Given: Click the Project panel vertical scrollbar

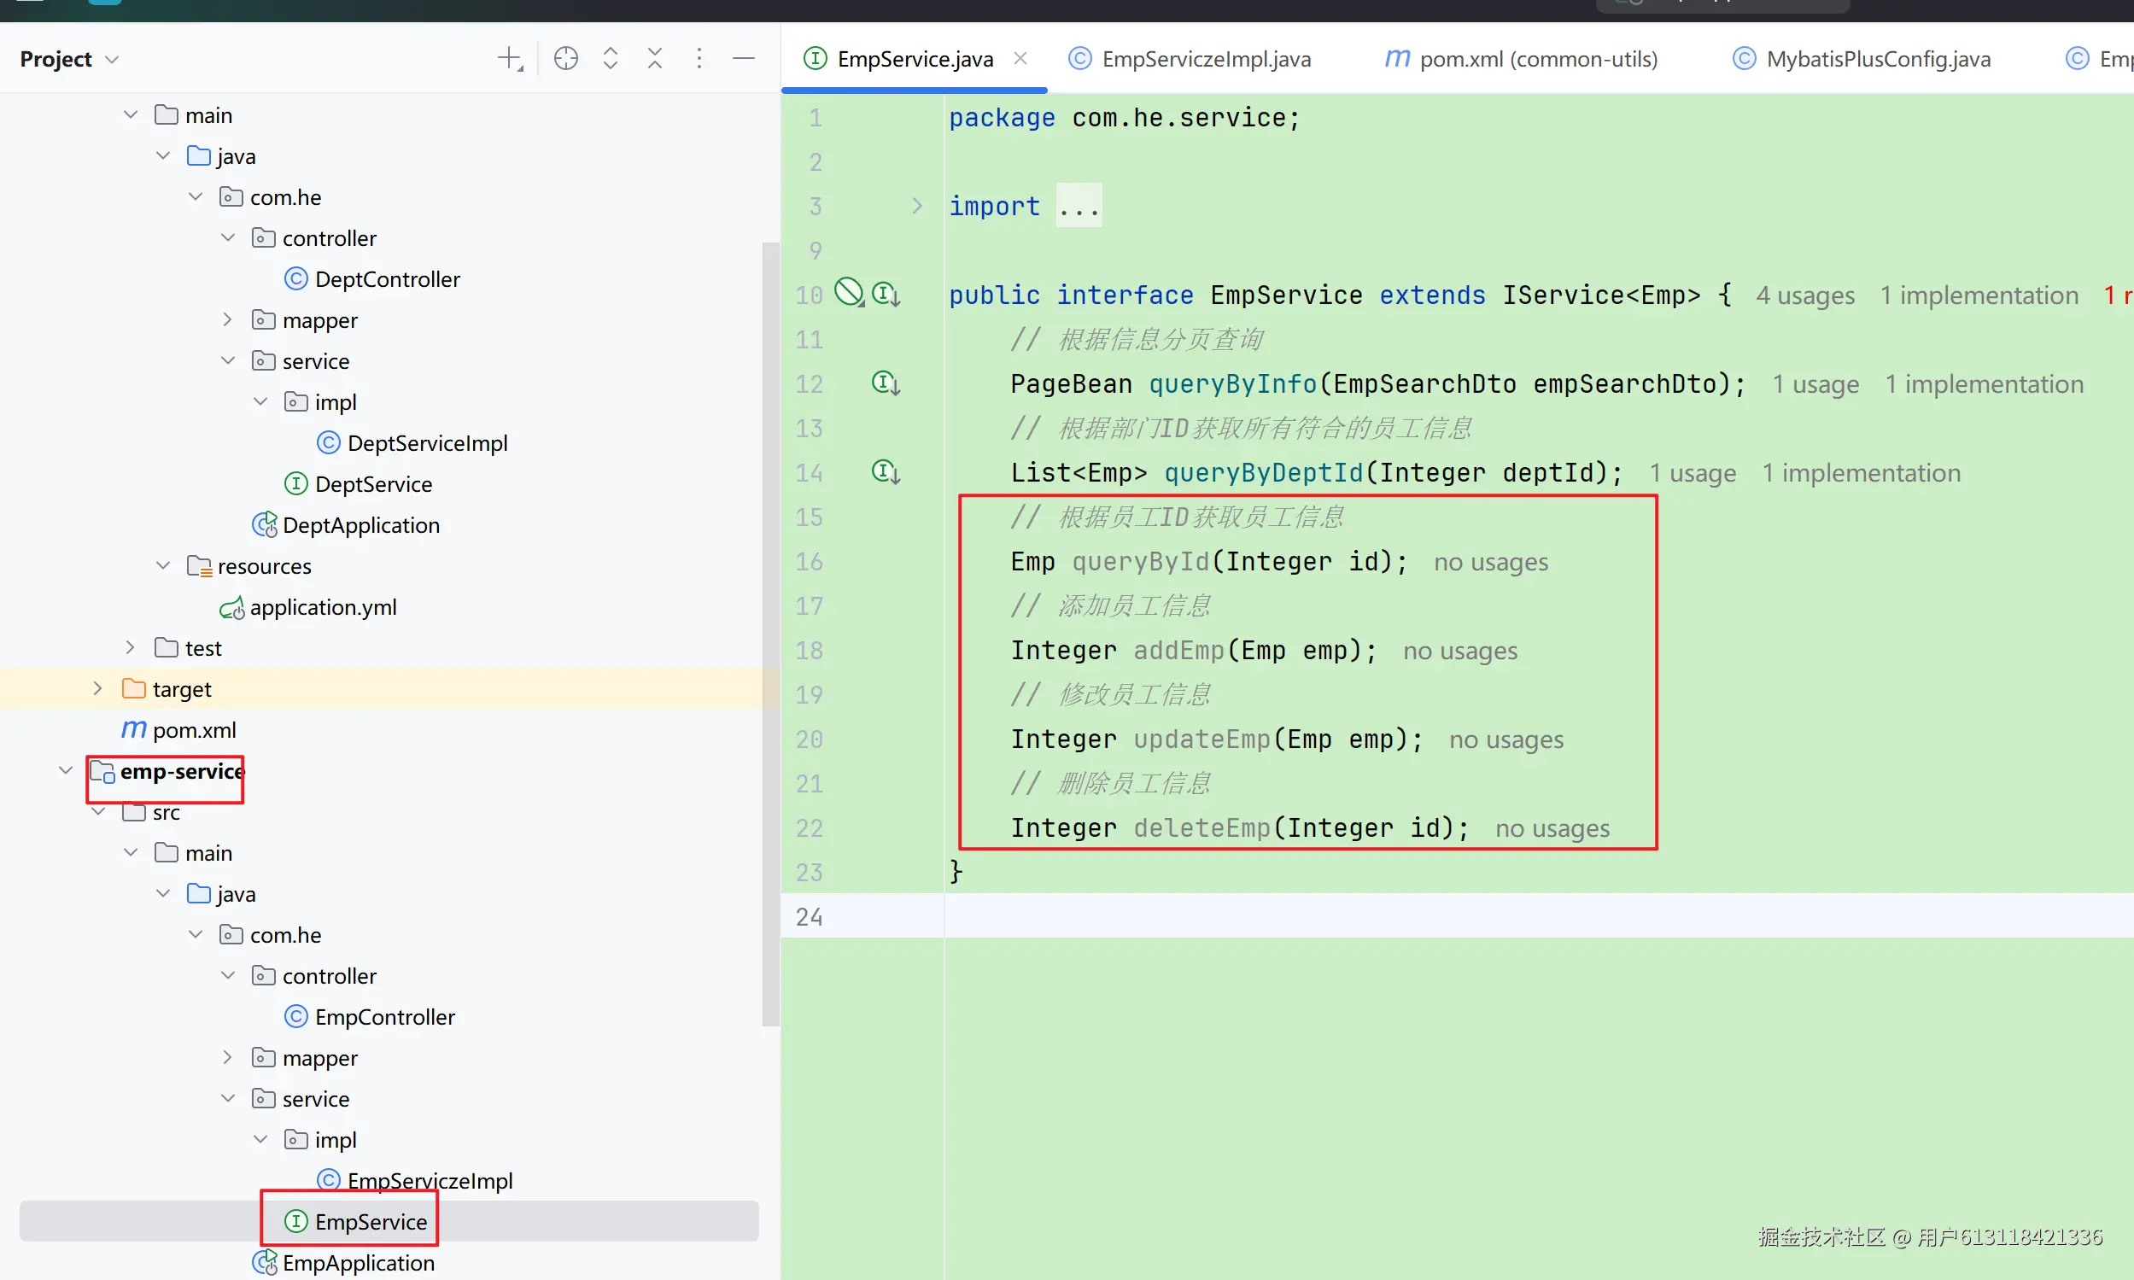Looking at the screenshot, I should point(770,634).
